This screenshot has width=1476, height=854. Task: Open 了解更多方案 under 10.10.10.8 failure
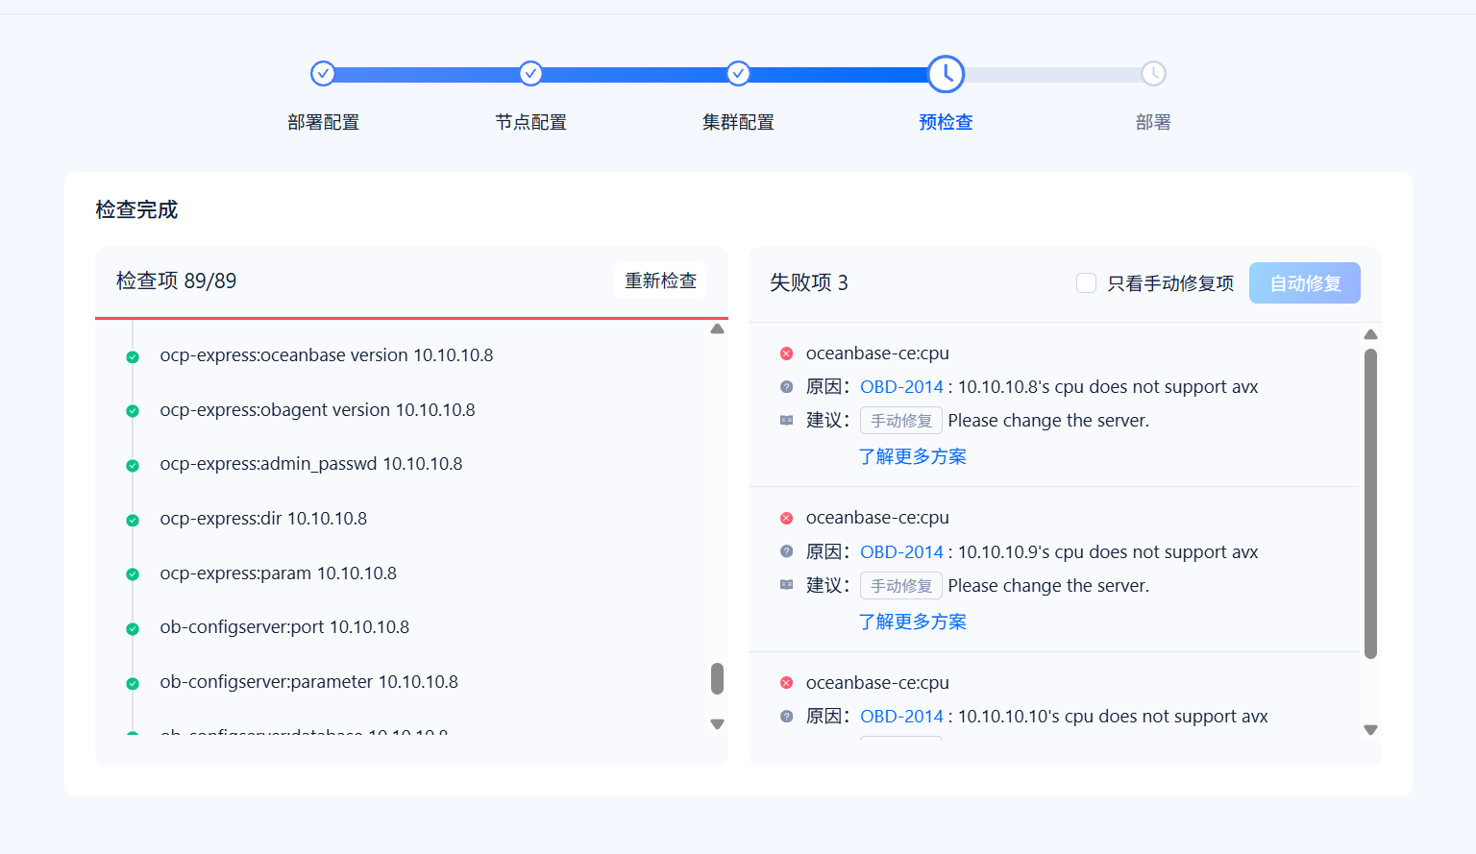click(913, 457)
